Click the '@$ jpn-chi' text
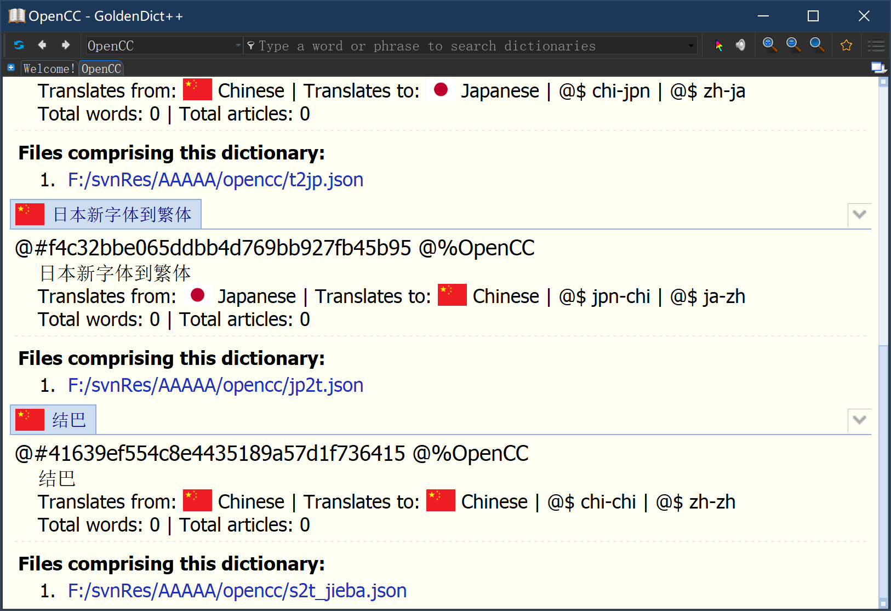 tap(604, 296)
